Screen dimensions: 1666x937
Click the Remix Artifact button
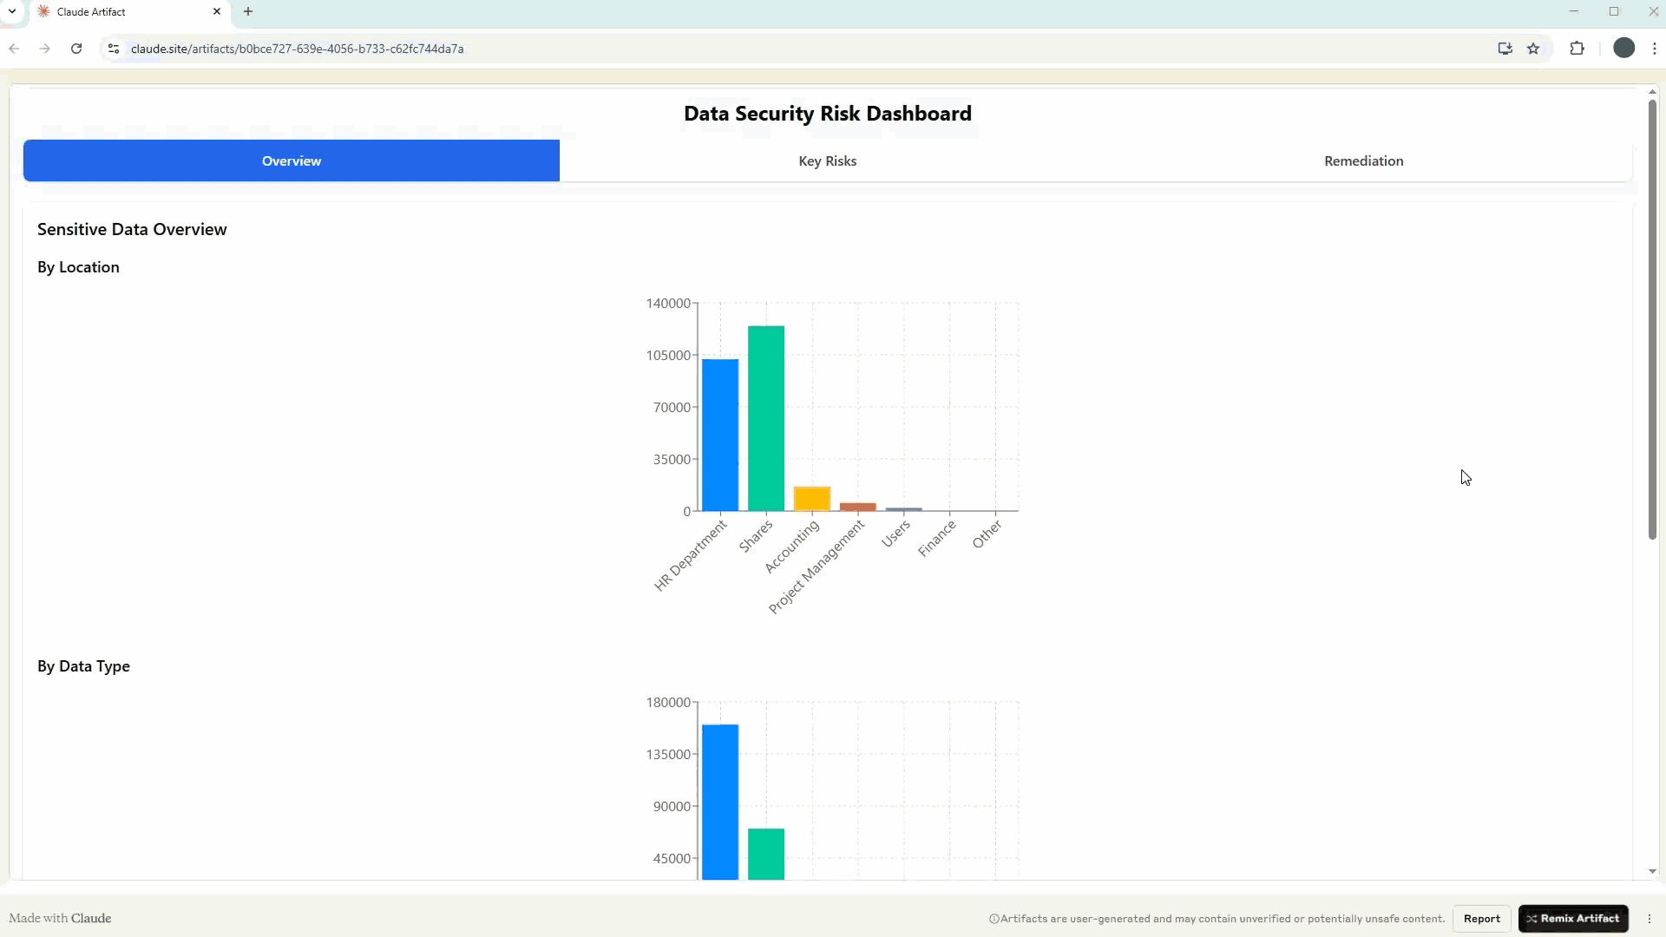[x=1571, y=918]
